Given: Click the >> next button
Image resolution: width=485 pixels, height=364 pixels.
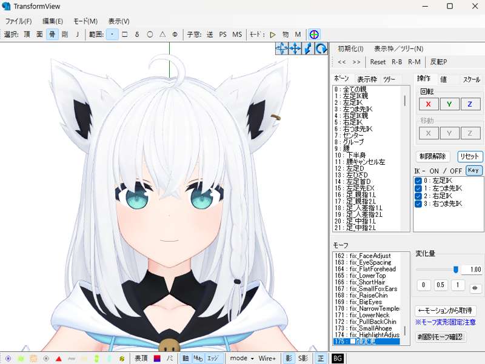Looking at the screenshot, I should (x=356, y=62).
